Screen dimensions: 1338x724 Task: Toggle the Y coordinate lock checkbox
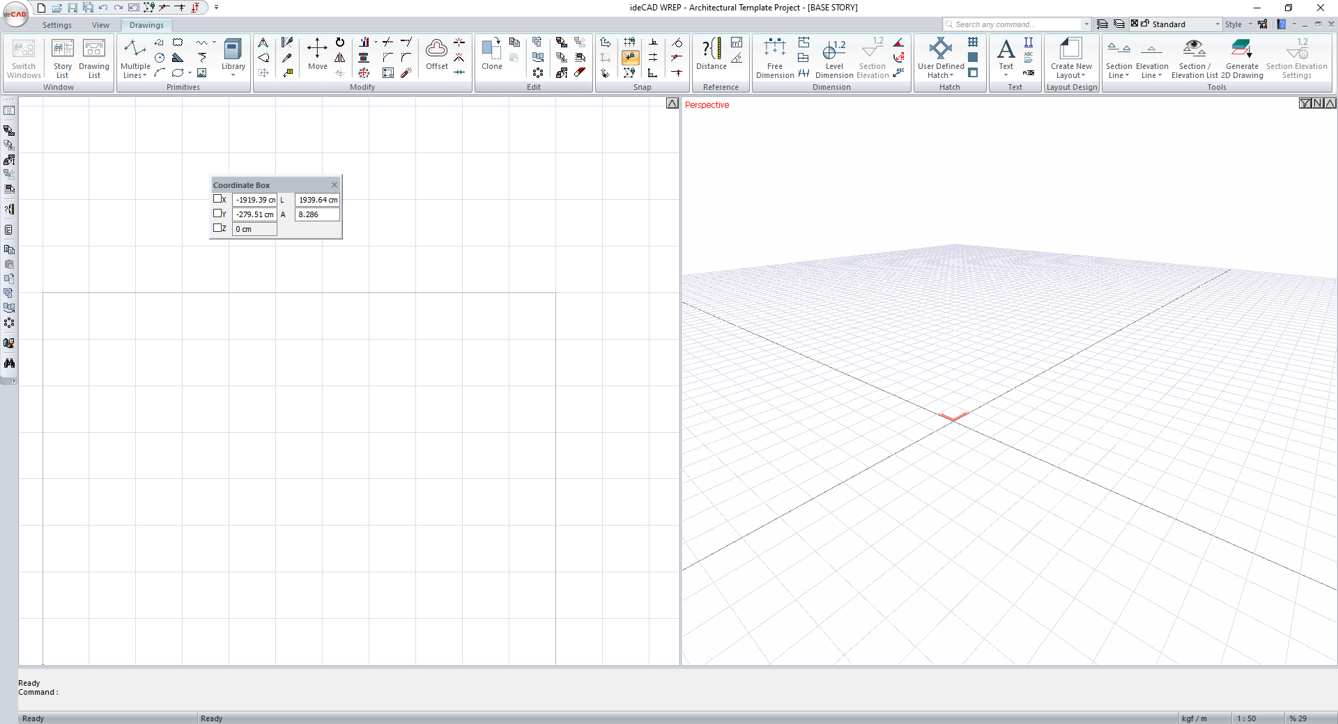coord(217,214)
